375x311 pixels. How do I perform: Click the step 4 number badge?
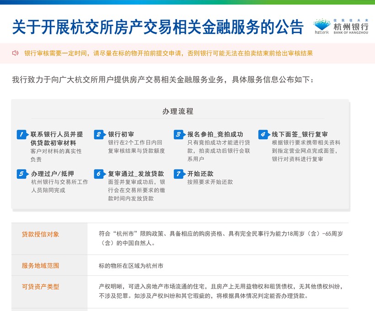click(x=263, y=135)
